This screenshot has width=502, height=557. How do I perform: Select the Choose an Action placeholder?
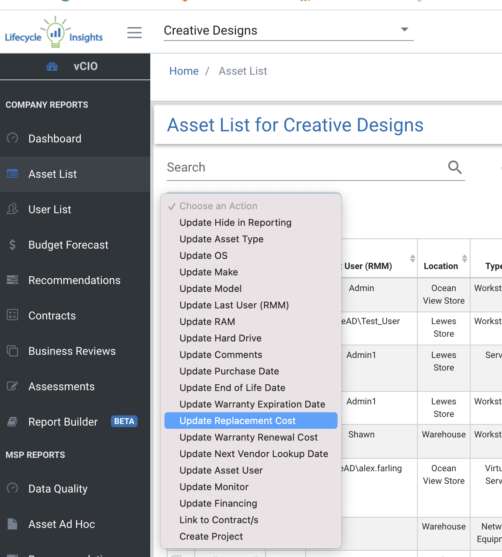pyautogui.click(x=251, y=206)
